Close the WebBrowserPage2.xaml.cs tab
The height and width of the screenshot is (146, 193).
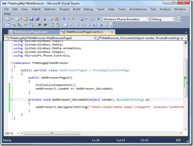tap(112, 32)
